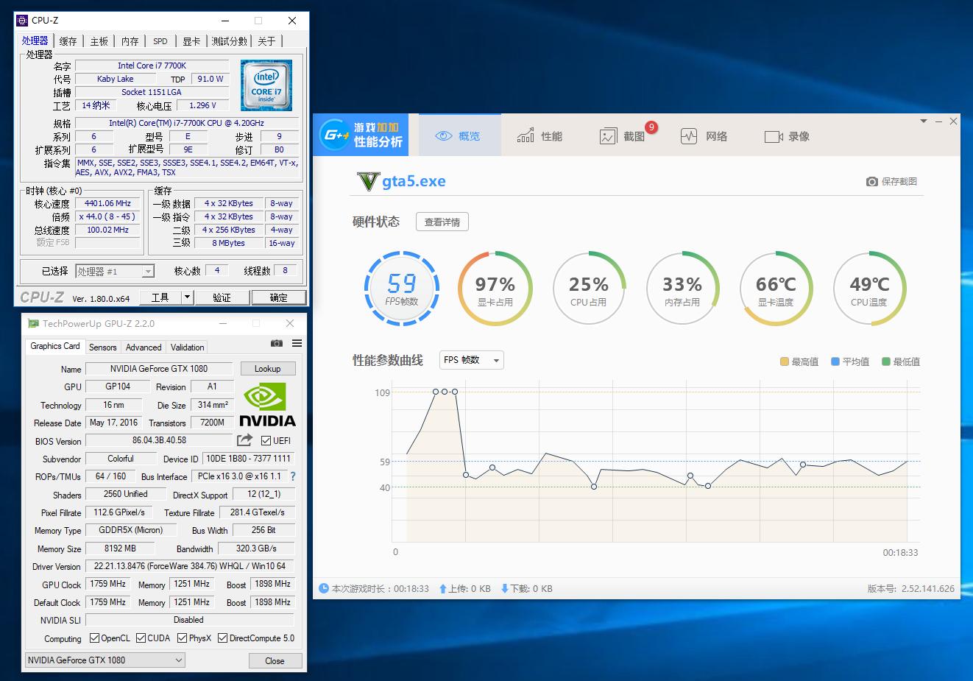Click the 验证 validate button in CPU-Z

[x=222, y=297]
